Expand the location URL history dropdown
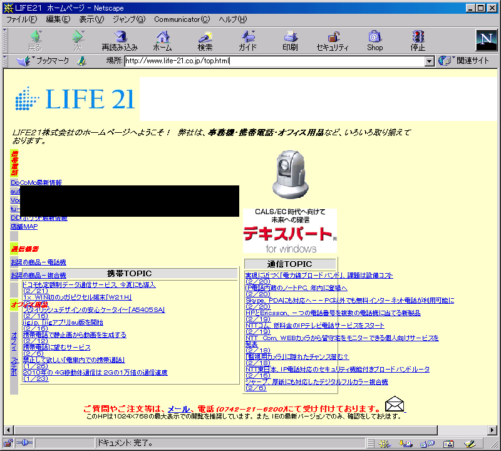 (x=430, y=61)
